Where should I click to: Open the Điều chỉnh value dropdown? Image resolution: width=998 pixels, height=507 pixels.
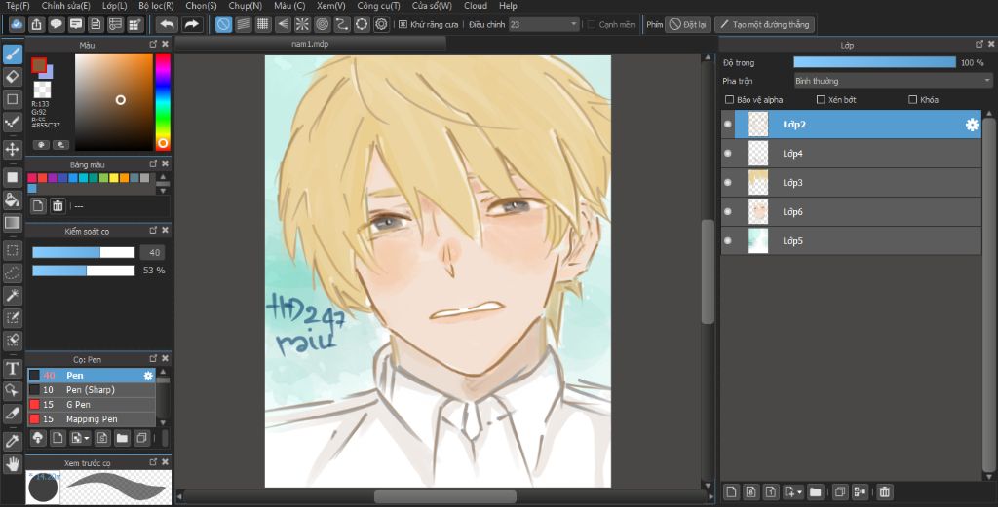click(544, 24)
